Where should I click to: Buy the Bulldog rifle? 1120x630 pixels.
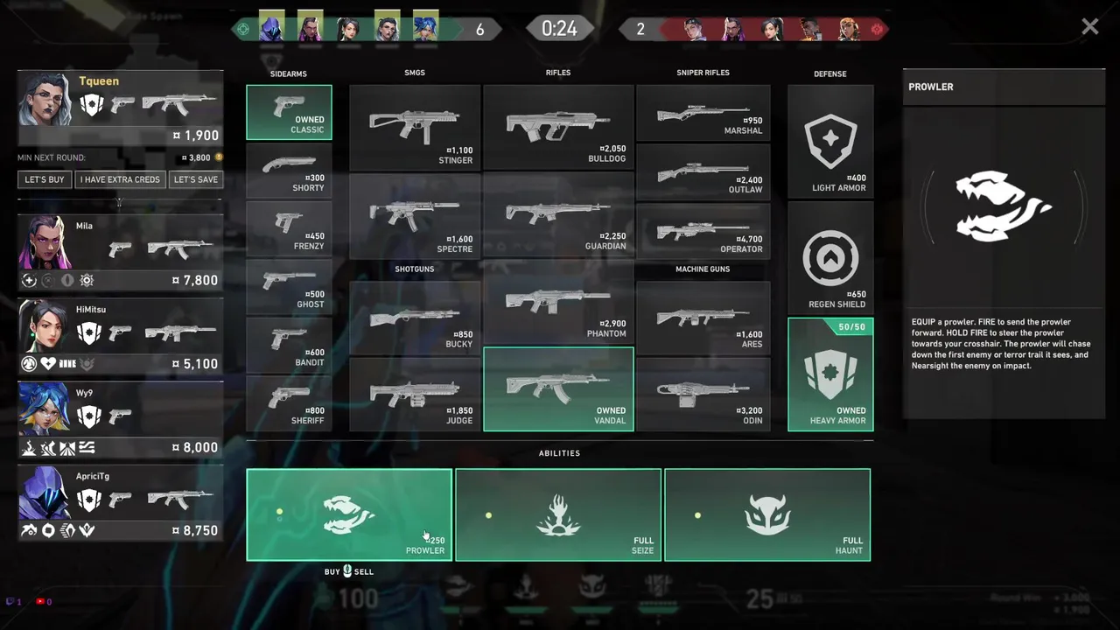pyautogui.click(x=558, y=127)
